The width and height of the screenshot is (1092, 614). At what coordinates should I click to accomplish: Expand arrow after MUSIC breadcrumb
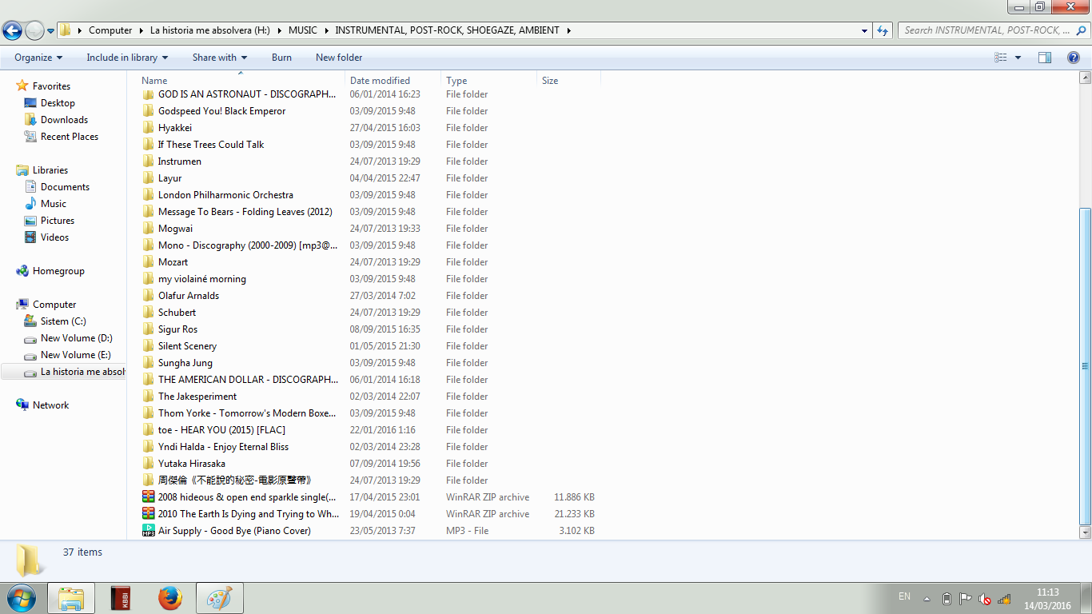tap(325, 30)
